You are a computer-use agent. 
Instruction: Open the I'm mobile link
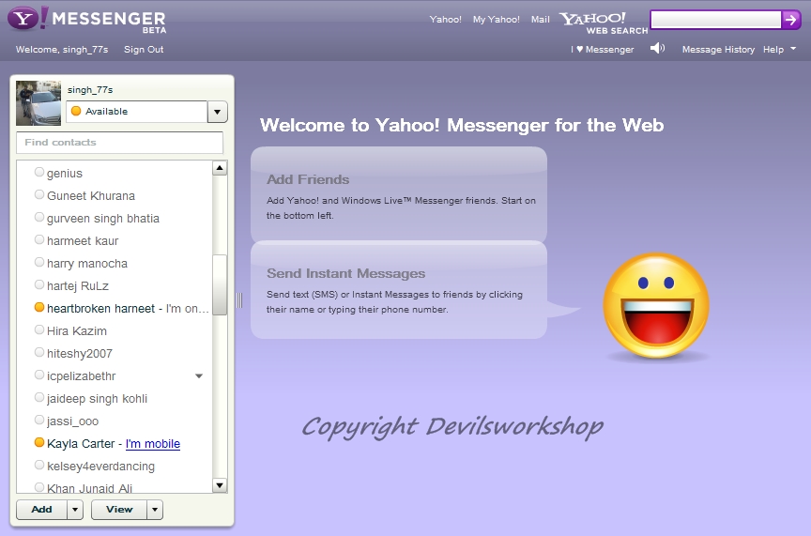tap(153, 444)
